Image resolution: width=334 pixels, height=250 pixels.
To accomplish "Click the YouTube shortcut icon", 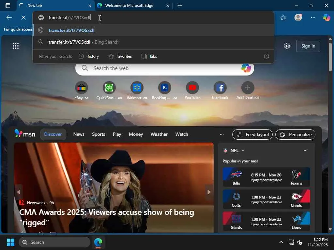I will pyautogui.click(x=192, y=88).
